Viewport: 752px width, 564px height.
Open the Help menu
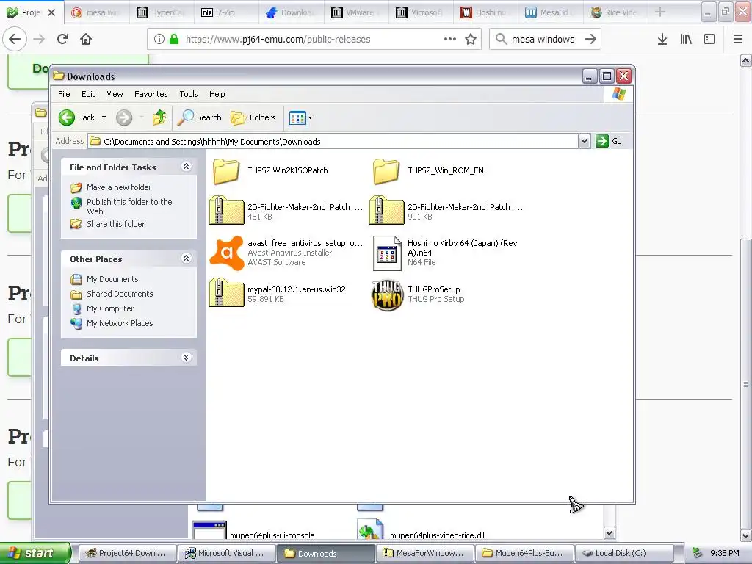coord(217,94)
